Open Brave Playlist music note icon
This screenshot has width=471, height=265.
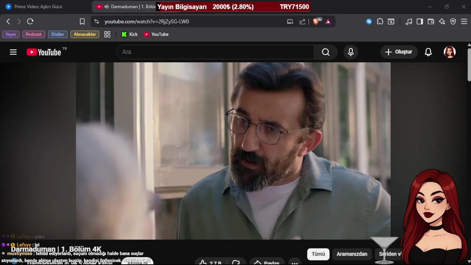(x=409, y=21)
